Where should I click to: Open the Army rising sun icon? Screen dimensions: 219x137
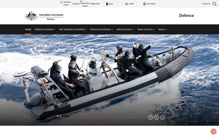[x=127, y=4]
